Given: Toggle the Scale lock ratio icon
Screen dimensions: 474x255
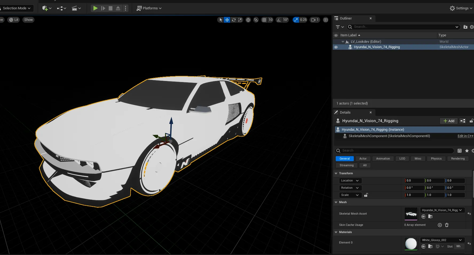Looking at the screenshot, I should pos(366,195).
